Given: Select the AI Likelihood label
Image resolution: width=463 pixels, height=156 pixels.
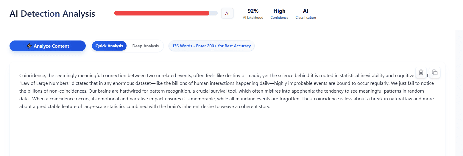Looking at the screenshot, I should pos(253,18).
